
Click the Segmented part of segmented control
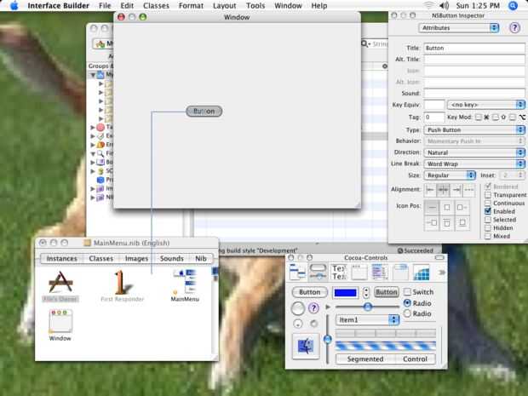365,359
